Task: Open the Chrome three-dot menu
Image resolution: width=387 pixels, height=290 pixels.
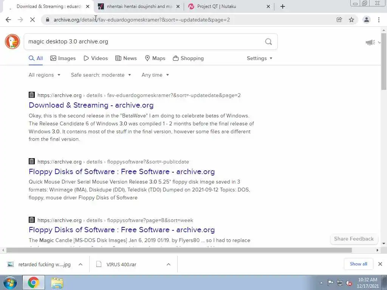Action: pyautogui.click(x=379, y=20)
